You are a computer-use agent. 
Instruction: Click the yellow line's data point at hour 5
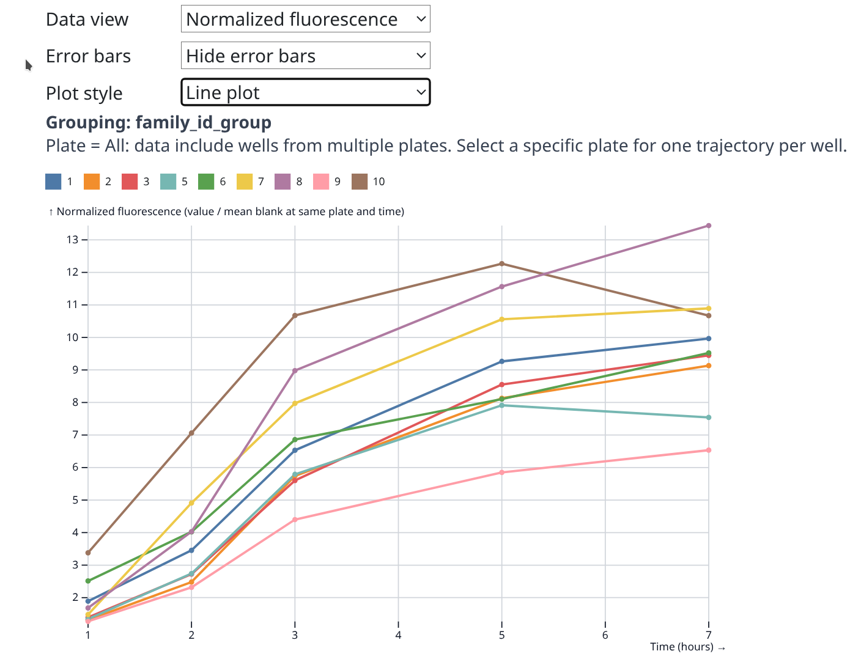(x=502, y=319)
